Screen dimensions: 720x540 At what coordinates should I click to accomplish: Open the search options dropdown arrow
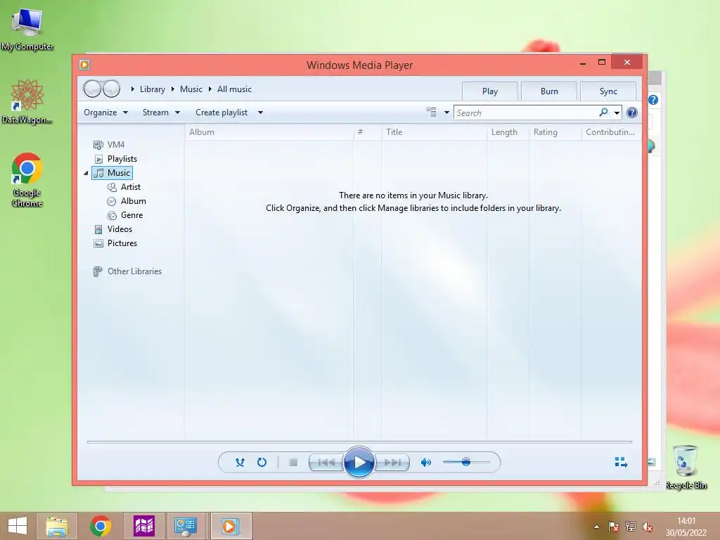[x=617, y=113]
